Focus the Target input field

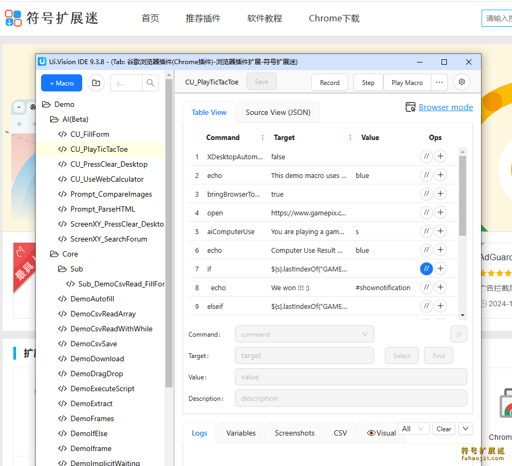(x=304, y=355)
